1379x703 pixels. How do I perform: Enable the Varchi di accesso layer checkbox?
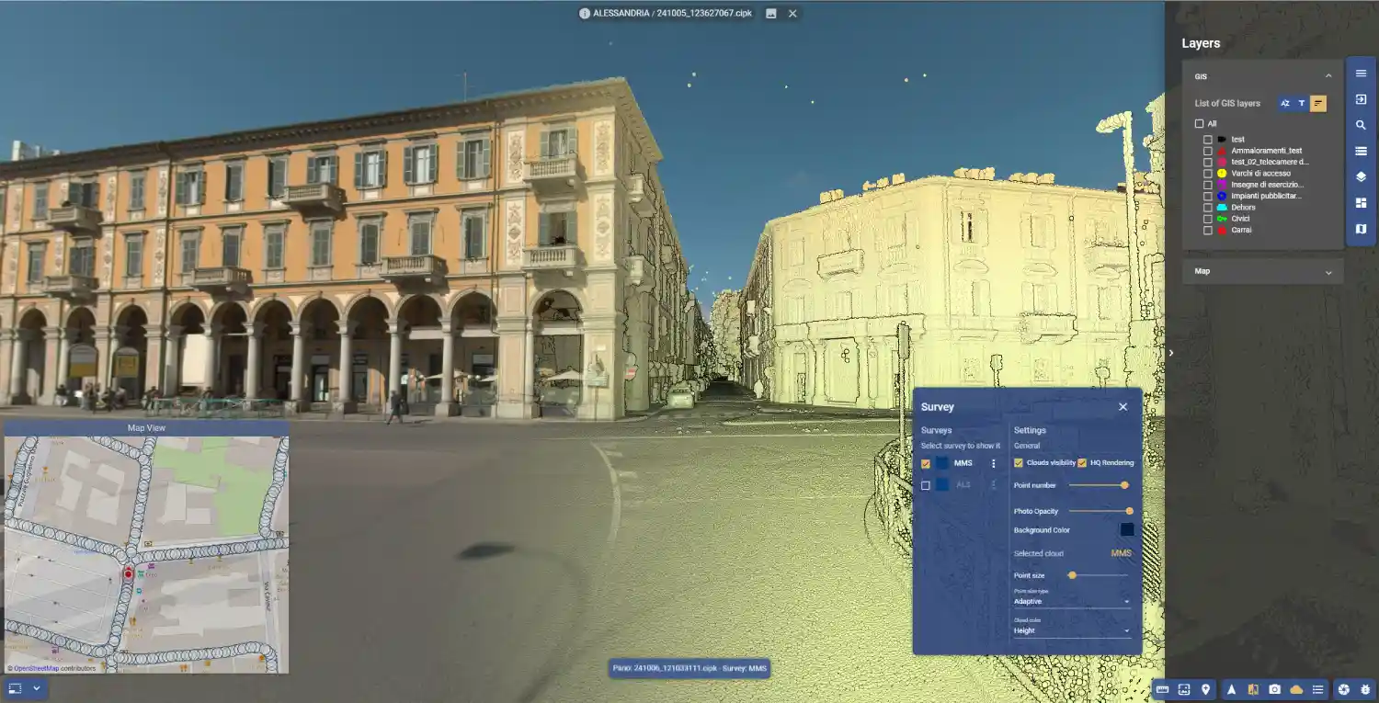coord(1208,173)
